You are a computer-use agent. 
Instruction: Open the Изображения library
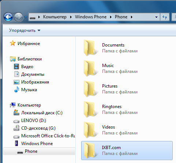[x=35, y=82]
